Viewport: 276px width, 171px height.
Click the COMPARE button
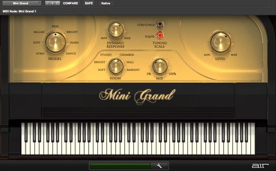pos(70,3)
